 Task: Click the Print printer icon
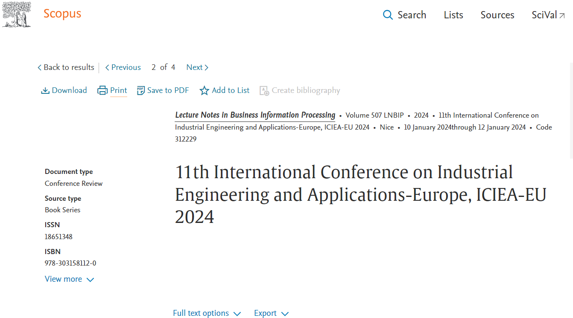point(102,91)
